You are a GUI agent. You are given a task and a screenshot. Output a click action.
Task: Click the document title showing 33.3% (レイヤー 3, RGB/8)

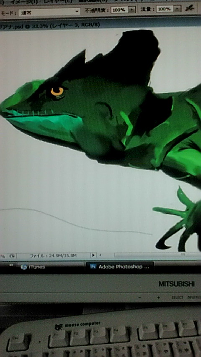coord(66,25)
